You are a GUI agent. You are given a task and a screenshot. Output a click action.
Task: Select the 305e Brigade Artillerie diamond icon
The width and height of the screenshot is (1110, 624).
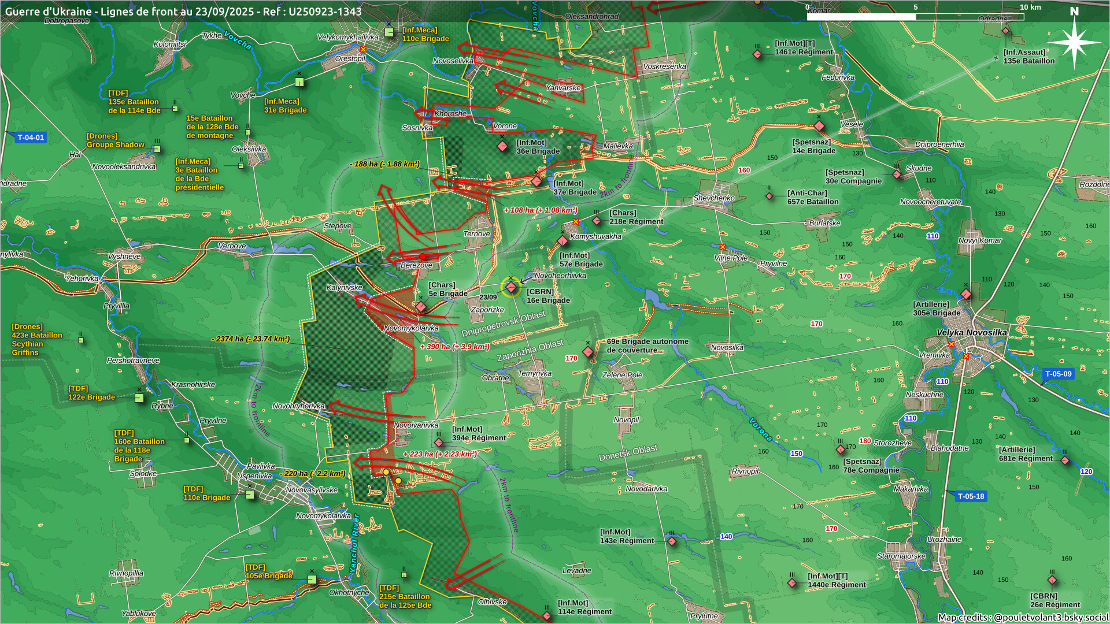[966, 294]
